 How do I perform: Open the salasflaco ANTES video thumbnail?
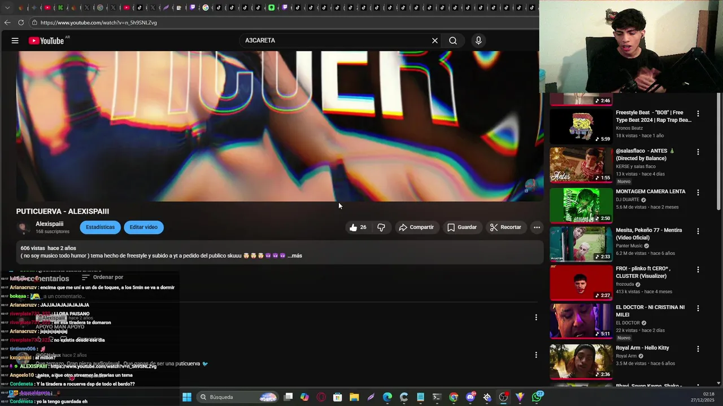[x=581, y=165]
